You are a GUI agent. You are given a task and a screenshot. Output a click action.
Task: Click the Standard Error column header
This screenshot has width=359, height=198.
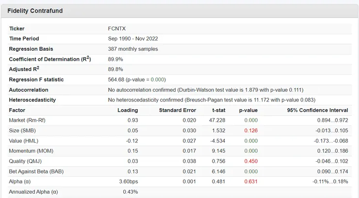click(178, 110)
